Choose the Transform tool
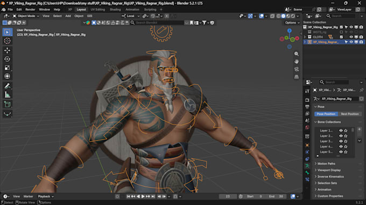This screenshot has height=205, width=366. coord(7,76)
